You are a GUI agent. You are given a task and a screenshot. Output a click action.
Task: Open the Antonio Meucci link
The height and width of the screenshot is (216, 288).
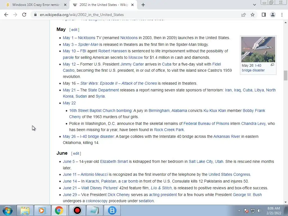point(94,174)
